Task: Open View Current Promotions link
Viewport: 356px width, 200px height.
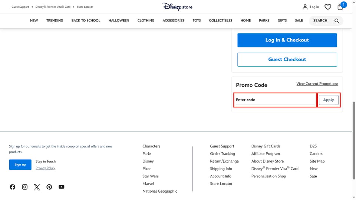Action: click(317, 84)
